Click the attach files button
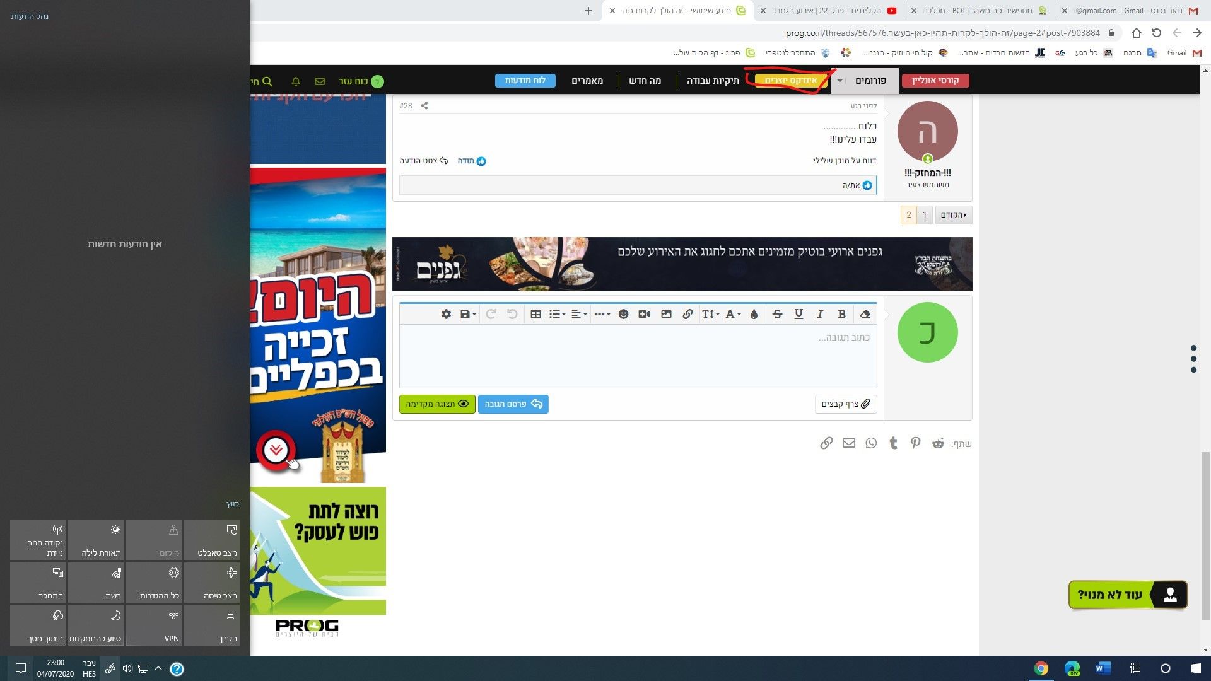Image resolution: width=1211 pixels, height=681 pixels. click(x=846, y=404)
